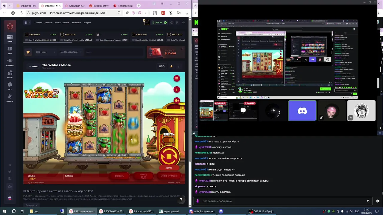This screenshot has width=383, height=215.
Task: Add funds with green plus button
Action: (x=165, y=22)
